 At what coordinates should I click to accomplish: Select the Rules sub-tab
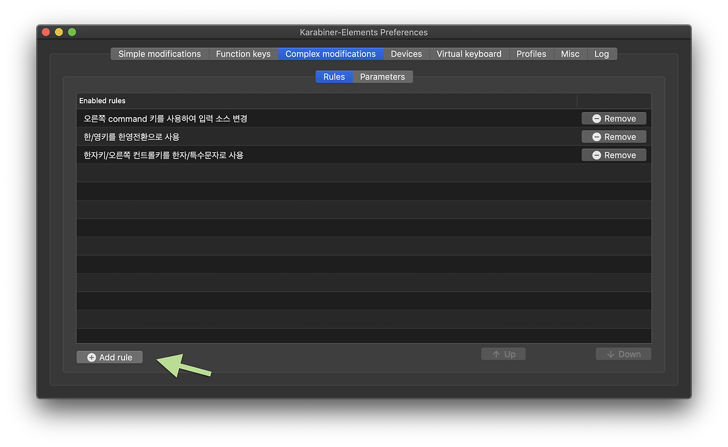pyautogui.click(x=334, y=77)
